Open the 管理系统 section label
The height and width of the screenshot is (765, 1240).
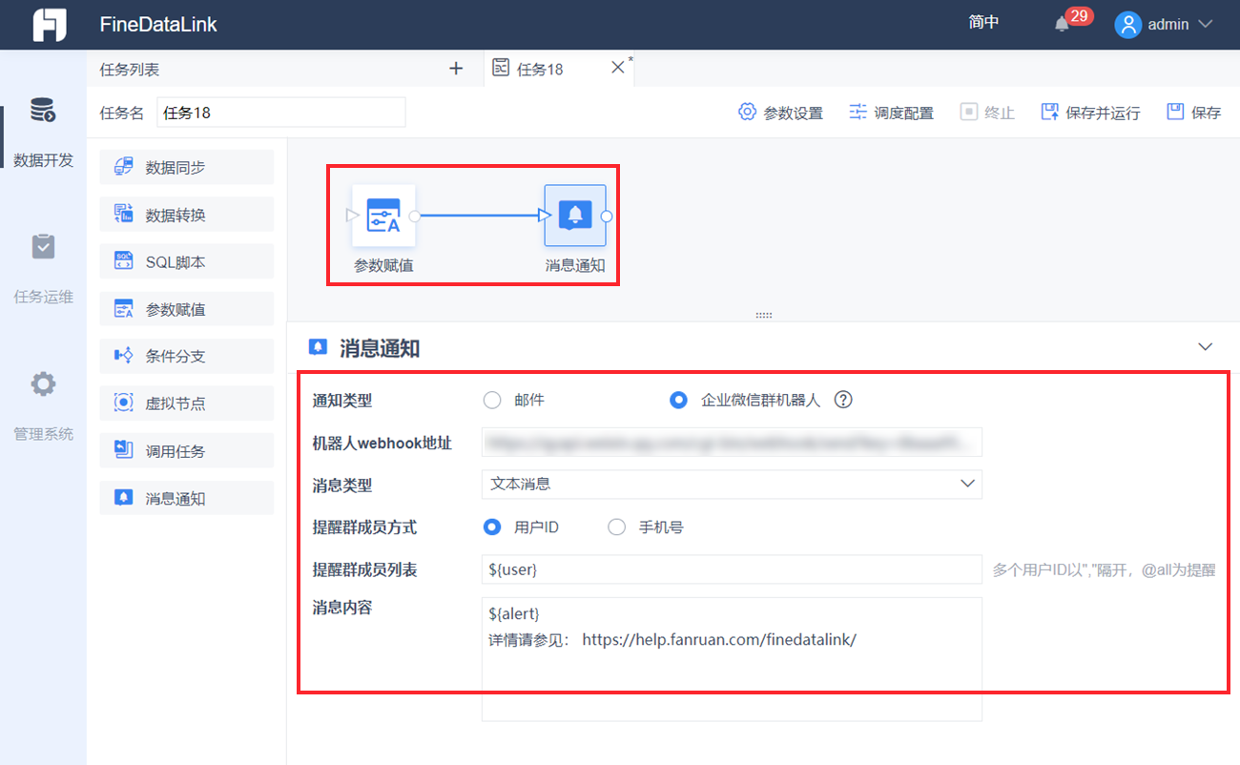click(43, 434)
